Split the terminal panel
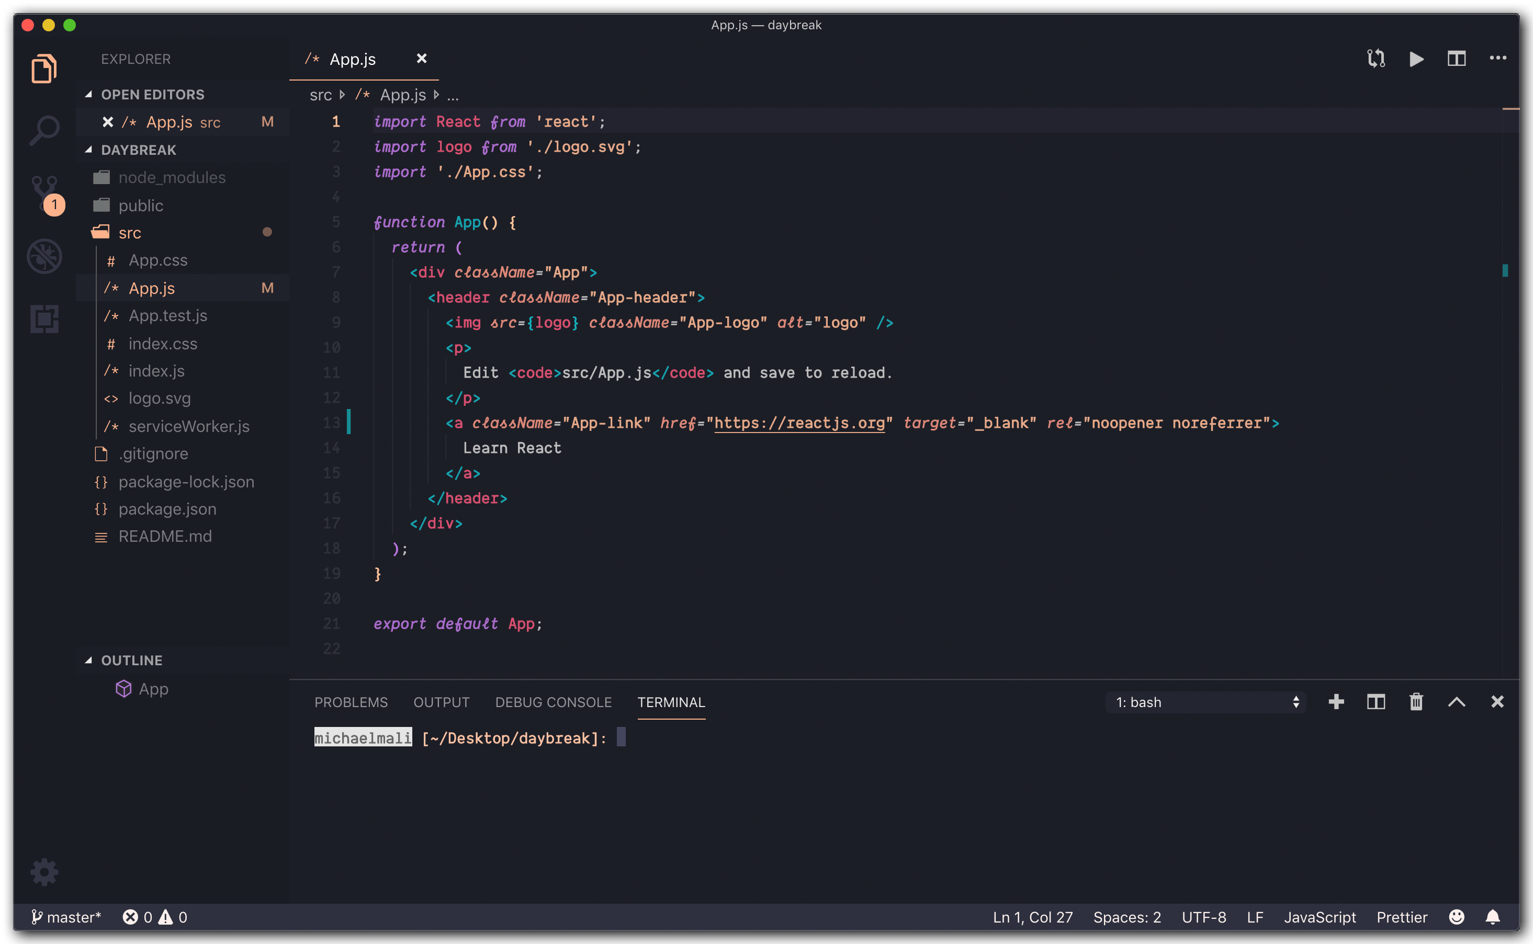The image size is (1533, 944). pyautogui.click(x=1376, y=702)
